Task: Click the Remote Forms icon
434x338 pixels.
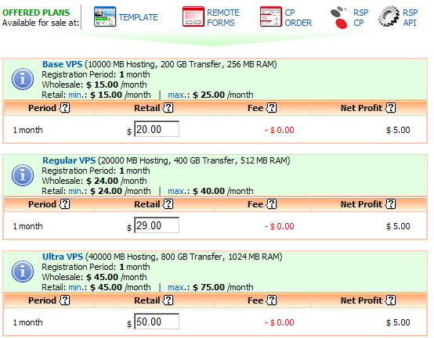Action: 193,16
